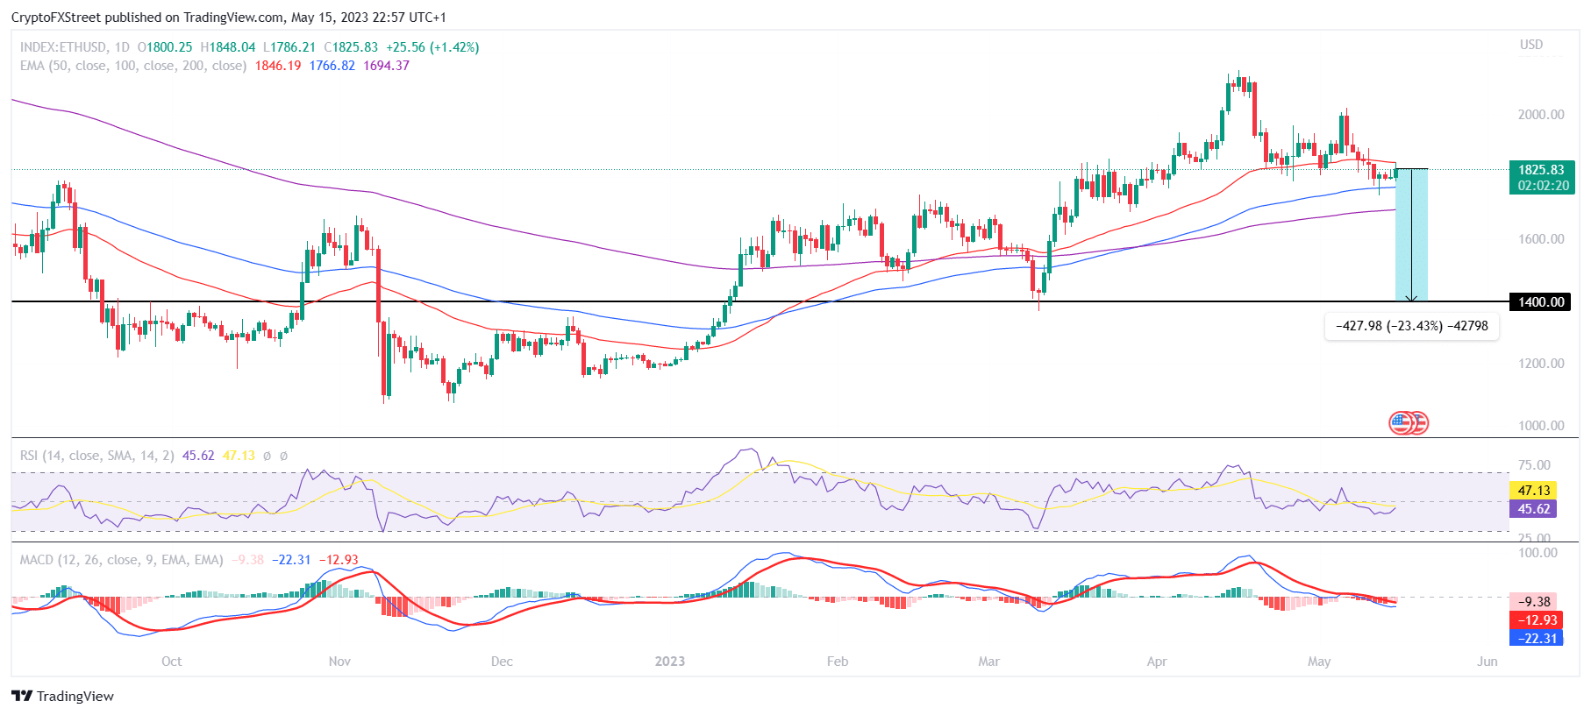Click the MACD legend value -22.31
This screenshot has height=715, width=1591.
(291, 560)
